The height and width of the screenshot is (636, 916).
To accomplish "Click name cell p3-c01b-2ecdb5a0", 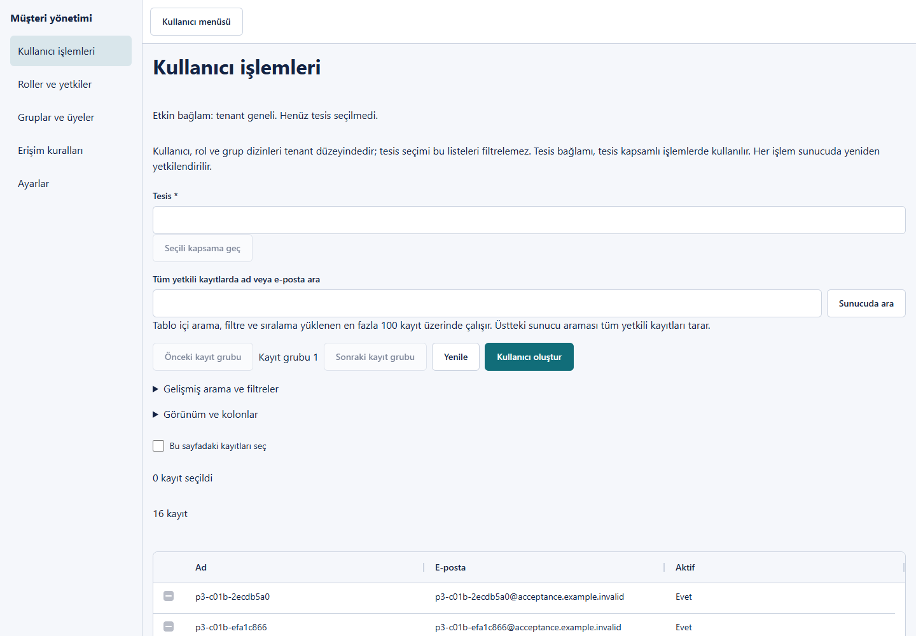I will pos(232,597).
